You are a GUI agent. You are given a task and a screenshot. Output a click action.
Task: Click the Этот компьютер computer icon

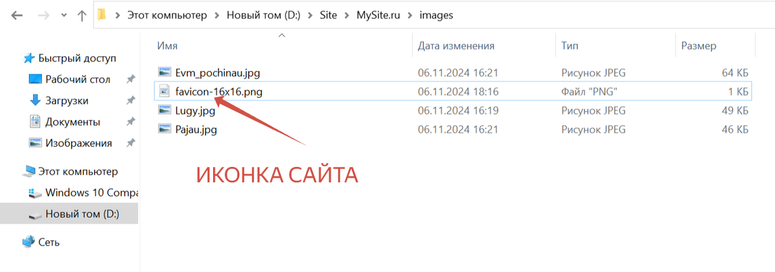29,171
